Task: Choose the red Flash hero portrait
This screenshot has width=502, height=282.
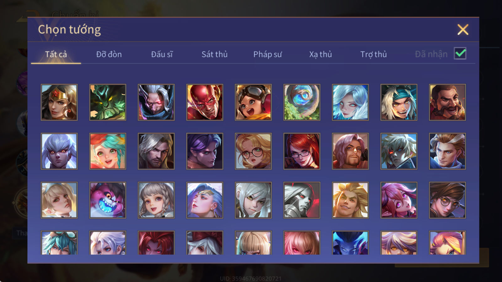Action: pos(205,102)
